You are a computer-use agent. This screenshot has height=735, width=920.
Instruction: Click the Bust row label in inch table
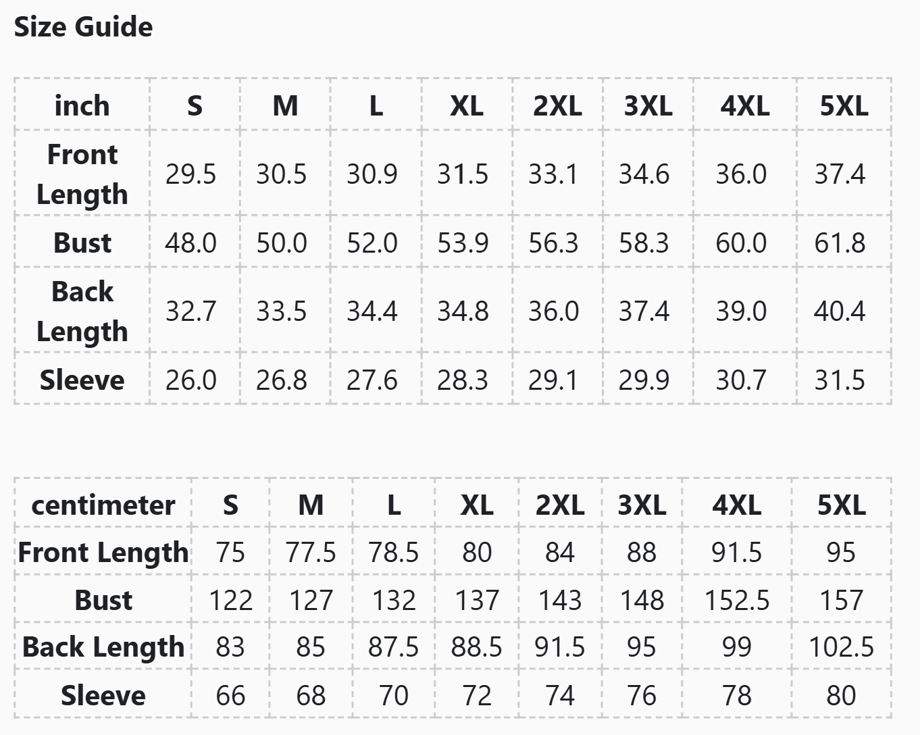tap(82, 243)
